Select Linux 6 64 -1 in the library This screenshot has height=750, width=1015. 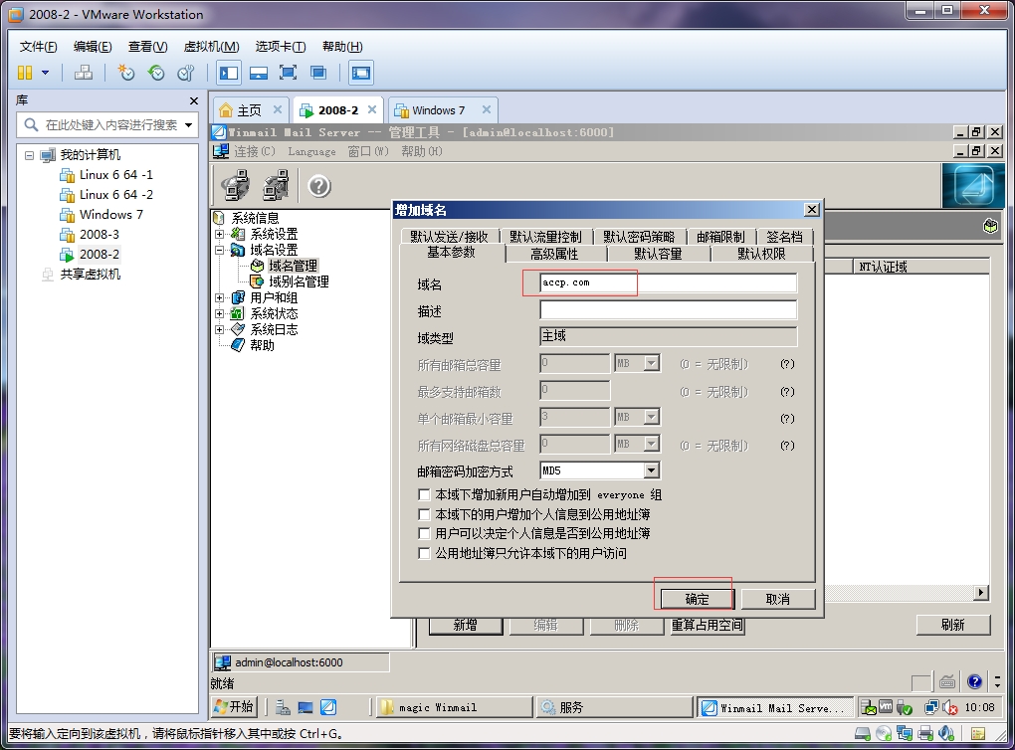point(115,175)
